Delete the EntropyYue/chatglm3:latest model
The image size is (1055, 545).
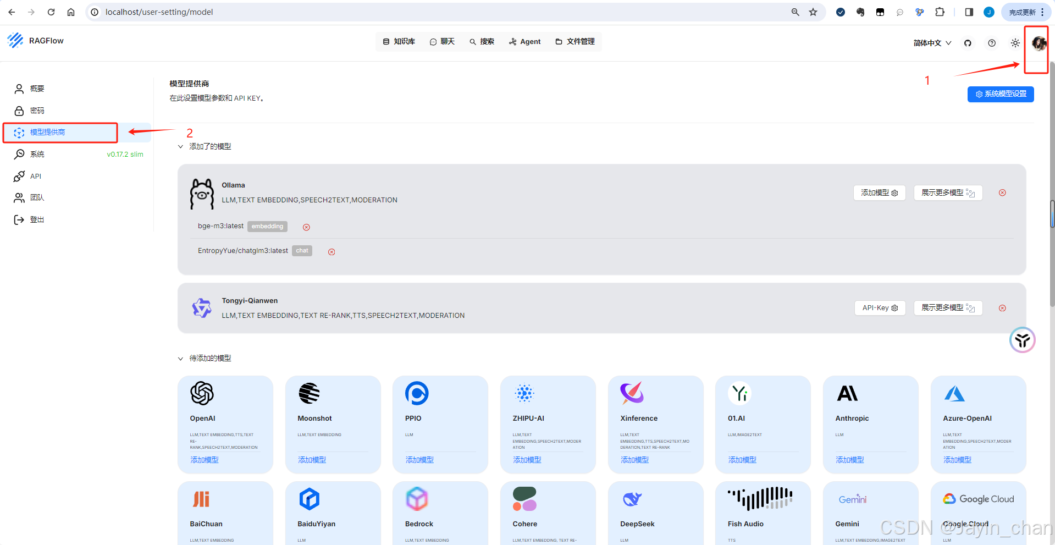[x=332, y=252]
